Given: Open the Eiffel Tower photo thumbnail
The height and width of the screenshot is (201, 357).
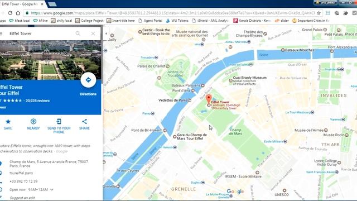Looking at the screenshot, I should 51,60.
